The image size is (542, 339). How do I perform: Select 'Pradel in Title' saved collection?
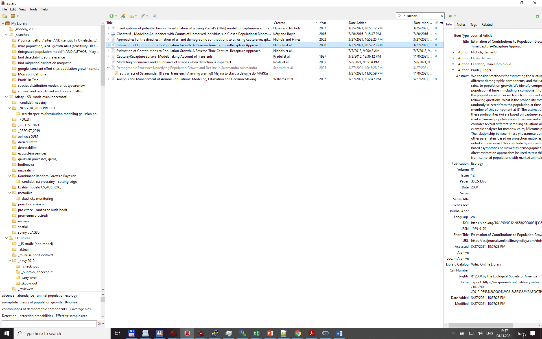(28, 80)
